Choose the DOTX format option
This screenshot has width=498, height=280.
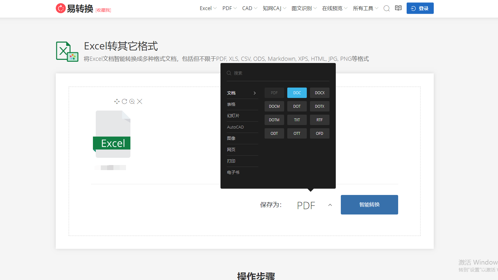pyautogui.click(x=320, y=106)
